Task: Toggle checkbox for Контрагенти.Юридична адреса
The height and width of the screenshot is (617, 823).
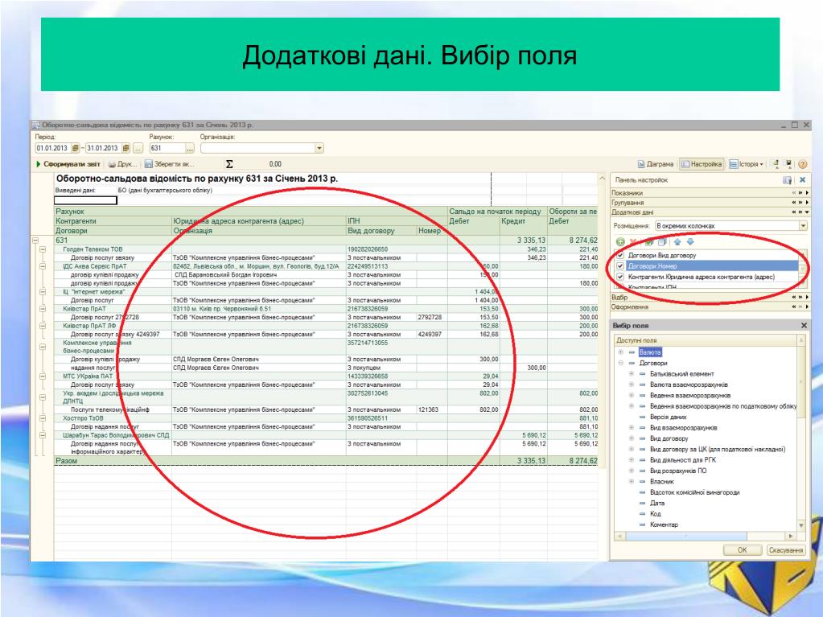Action: tap(620, 277)
